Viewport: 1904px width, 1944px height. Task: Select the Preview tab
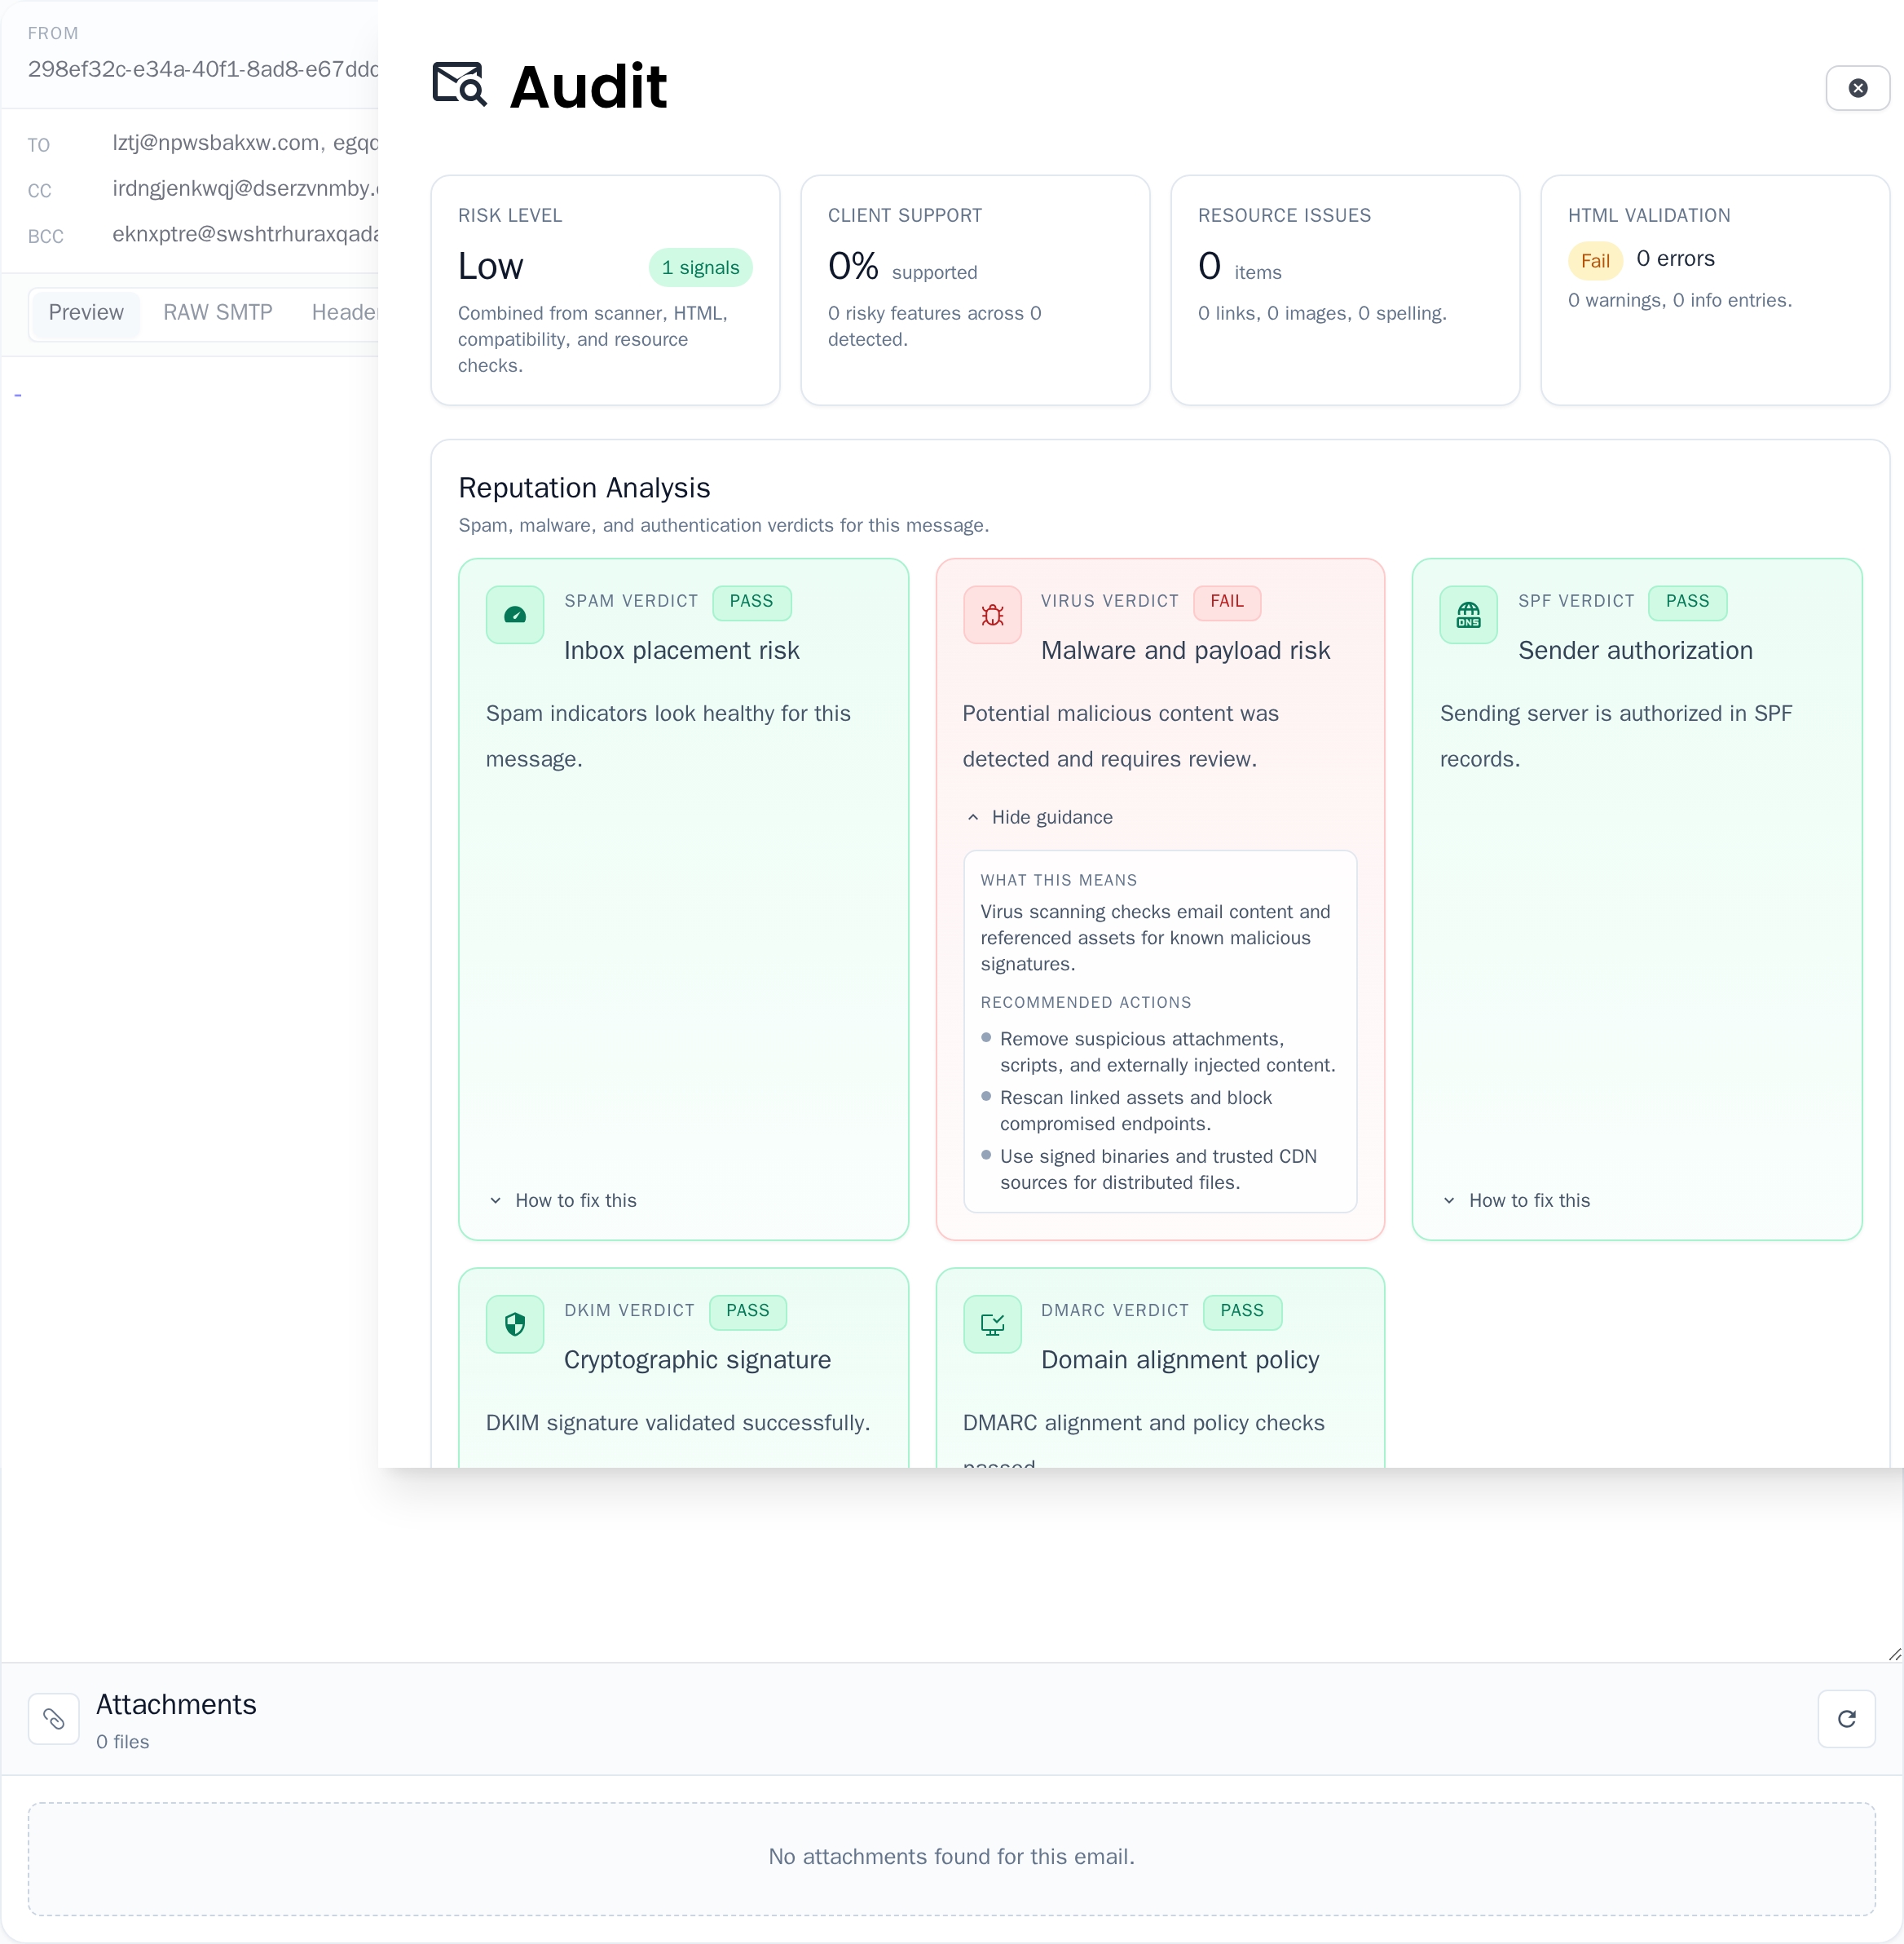point(86,312)
